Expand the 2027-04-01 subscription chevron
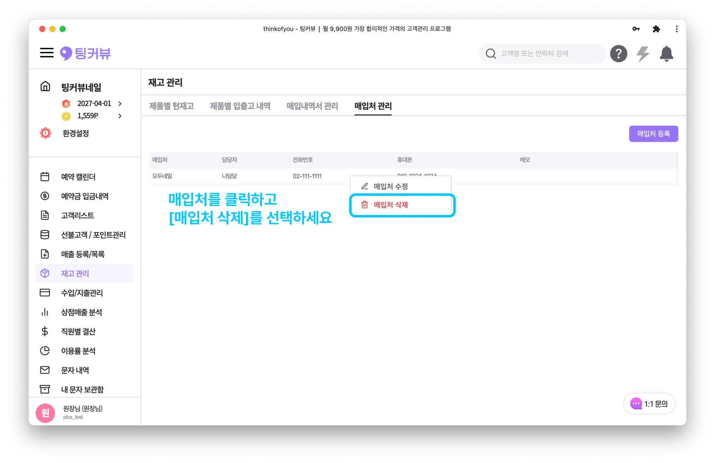This screenshot has height=463, width=715. pos(120,104)
